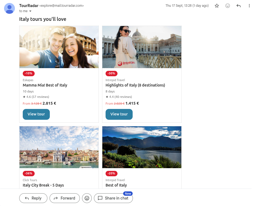Click the price '1.415 €'

[x=132, y=103]
